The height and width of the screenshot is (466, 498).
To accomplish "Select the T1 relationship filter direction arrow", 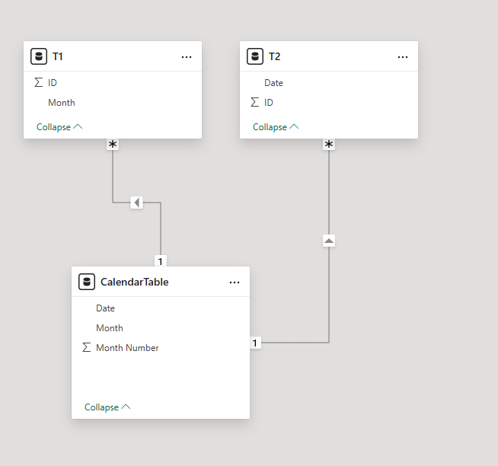I will pyautogui.click(x=136, y=203).
